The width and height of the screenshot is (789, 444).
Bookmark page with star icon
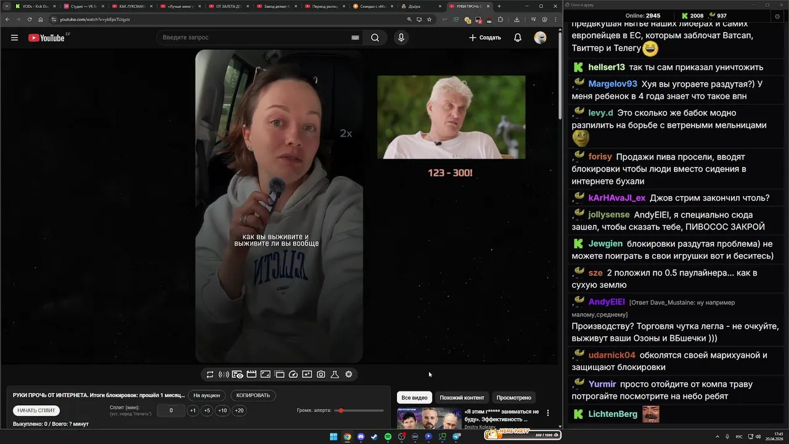429,19
